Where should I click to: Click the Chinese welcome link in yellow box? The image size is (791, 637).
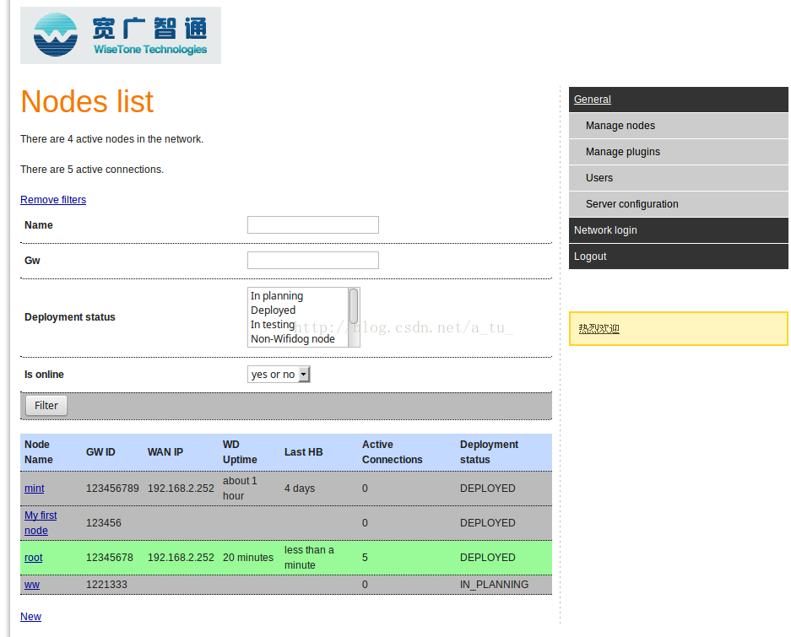pyautogui.click(x=599, y=328)
